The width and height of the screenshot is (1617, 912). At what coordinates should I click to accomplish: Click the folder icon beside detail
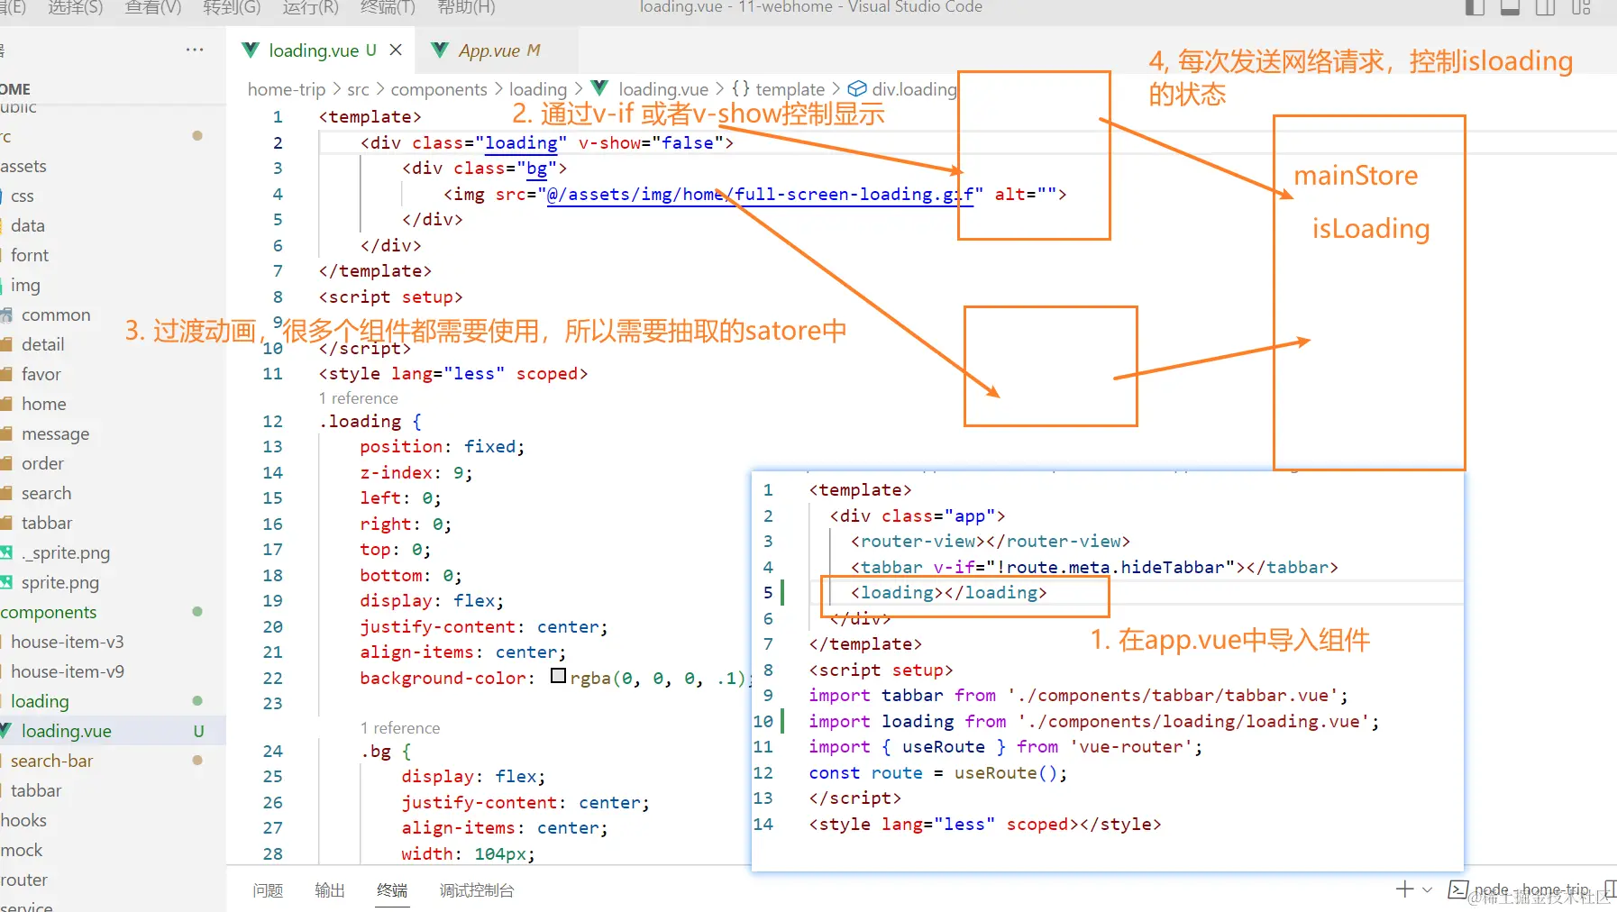tap(6, 344)
